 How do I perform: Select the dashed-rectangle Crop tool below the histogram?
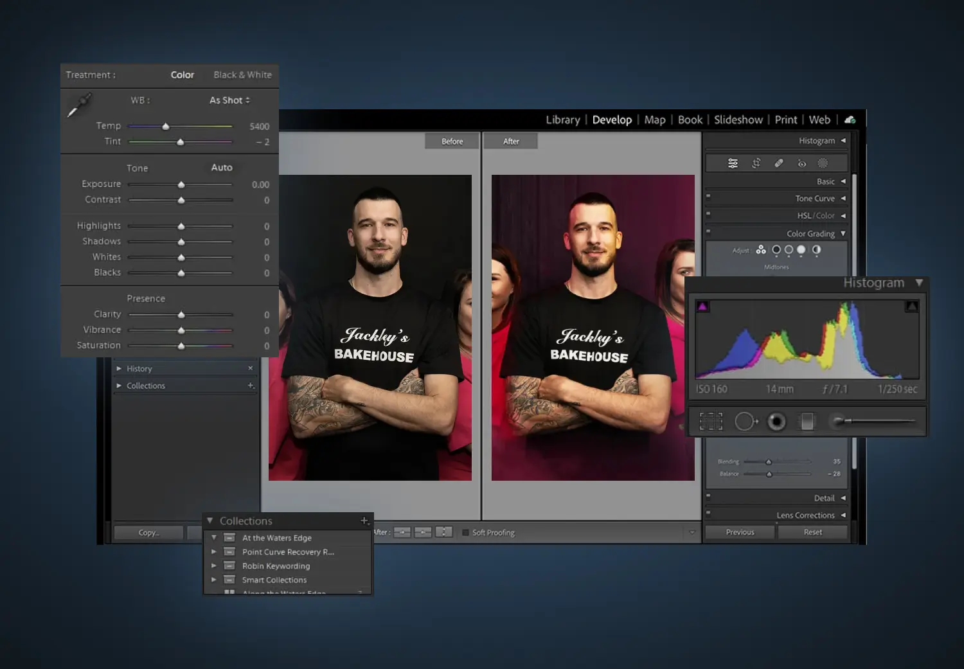point(711,422)
